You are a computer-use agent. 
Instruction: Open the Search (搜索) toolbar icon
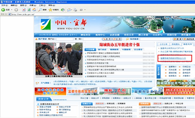41,10
